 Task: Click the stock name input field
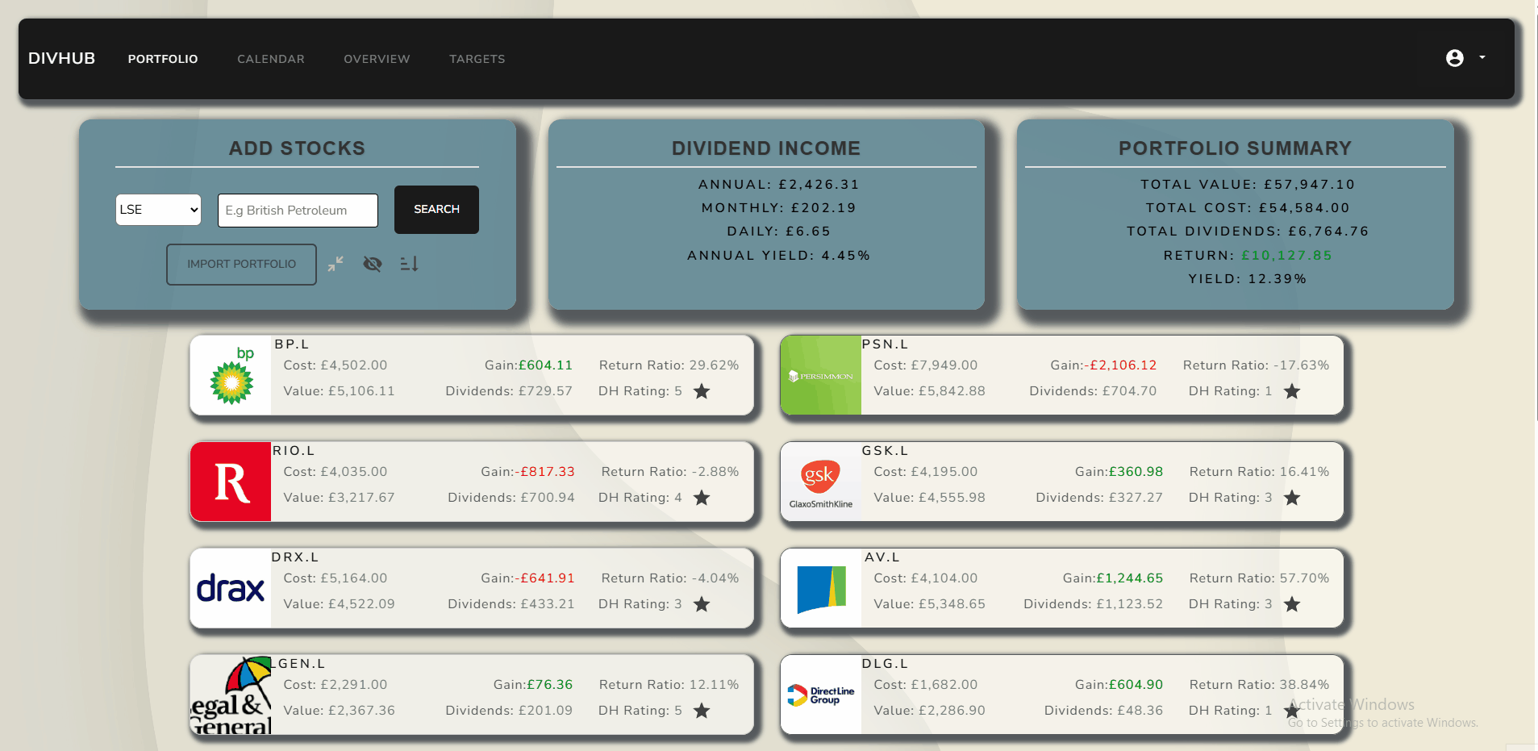pyautogui.click(x=297, y=210)
